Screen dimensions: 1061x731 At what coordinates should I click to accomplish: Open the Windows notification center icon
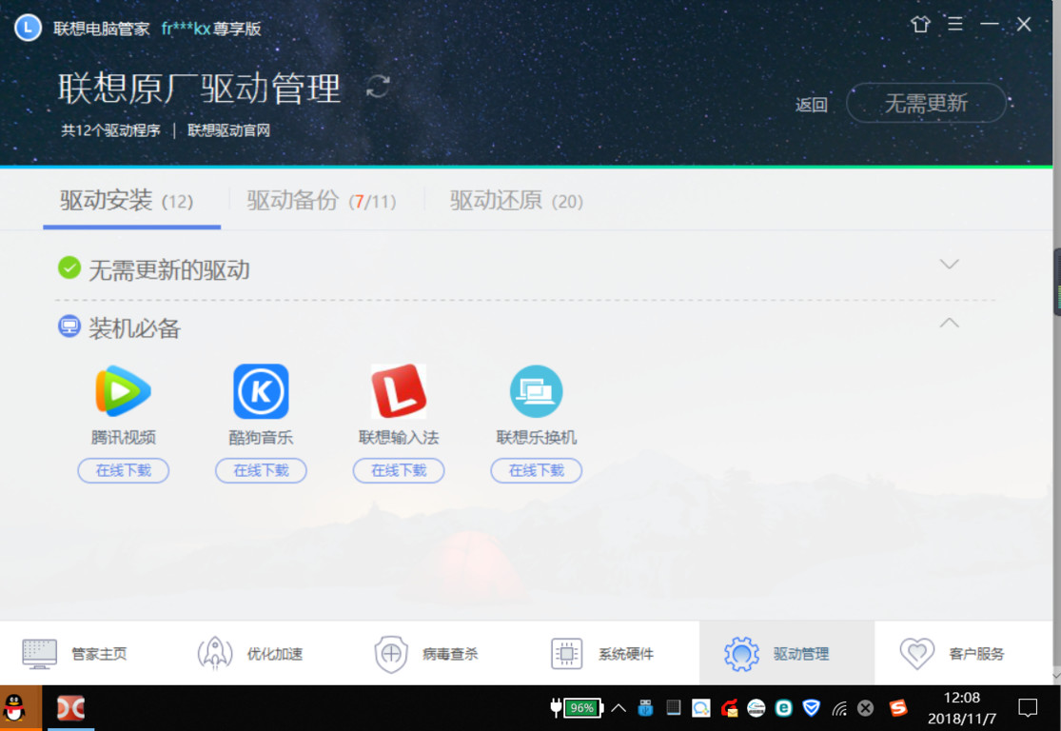(1028, 708)
